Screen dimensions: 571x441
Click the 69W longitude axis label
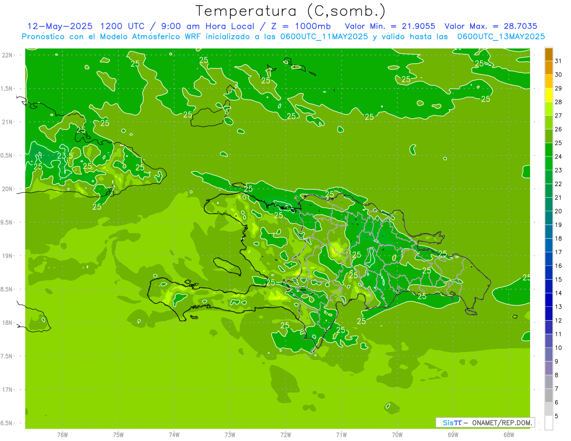[x=453, y=435]
